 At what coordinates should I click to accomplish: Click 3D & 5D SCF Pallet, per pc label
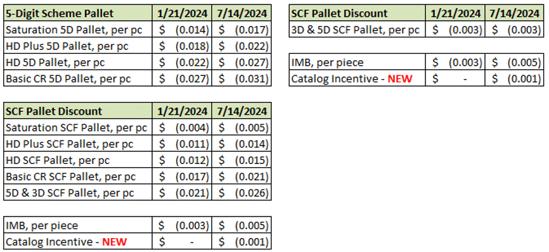pos(356,30)
